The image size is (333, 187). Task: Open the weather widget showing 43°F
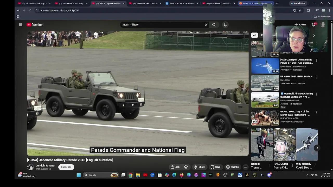click(27, 175)
